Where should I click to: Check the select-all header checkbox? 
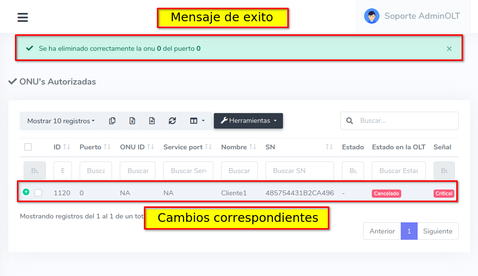[28, 147]
